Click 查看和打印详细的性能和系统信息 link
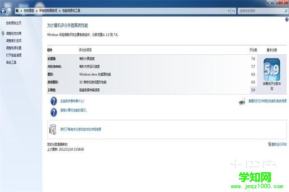The width and height of the screenshot is (289, 192). [267, 101]
